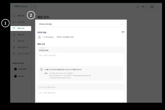Click the 휴대폰 앱 설치 button
Image resolution: width=165 pixels, height=110 pixels.
click(x=21, y=69)
